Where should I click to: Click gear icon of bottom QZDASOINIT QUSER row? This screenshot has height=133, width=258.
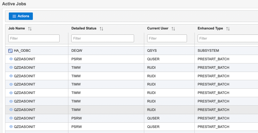coord(11,127)
